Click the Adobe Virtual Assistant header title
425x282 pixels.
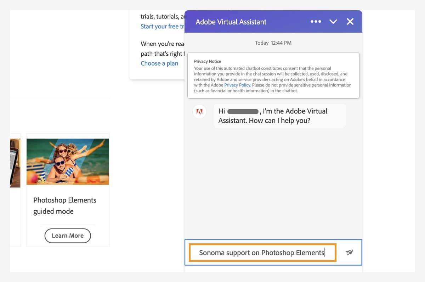(x=231, y=22)
